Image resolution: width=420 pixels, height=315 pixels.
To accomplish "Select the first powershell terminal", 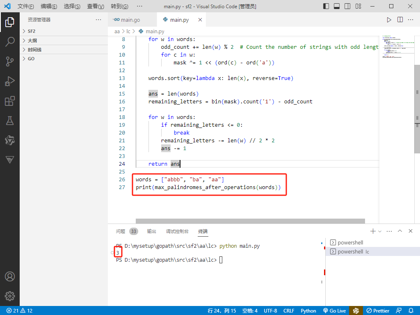I will [x=372, y=243].
